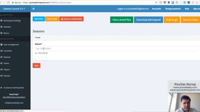Go back to adminpanels link
200x112 pixels.
[13, 88]
